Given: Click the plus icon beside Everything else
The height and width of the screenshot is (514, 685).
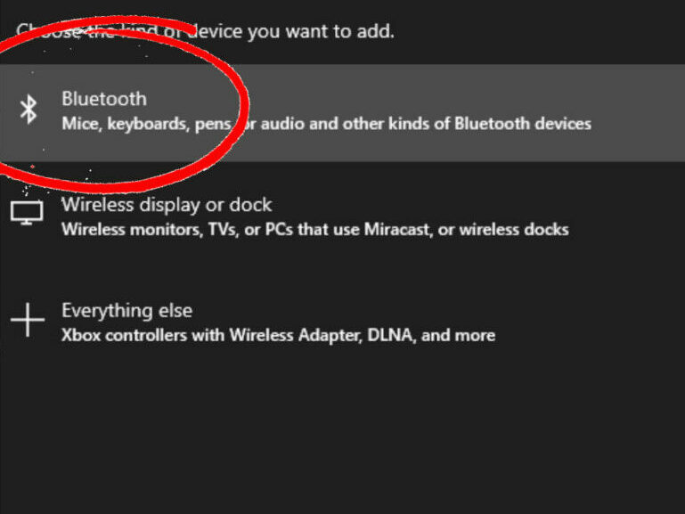Looking at the screenshot, I should (27, 319).
